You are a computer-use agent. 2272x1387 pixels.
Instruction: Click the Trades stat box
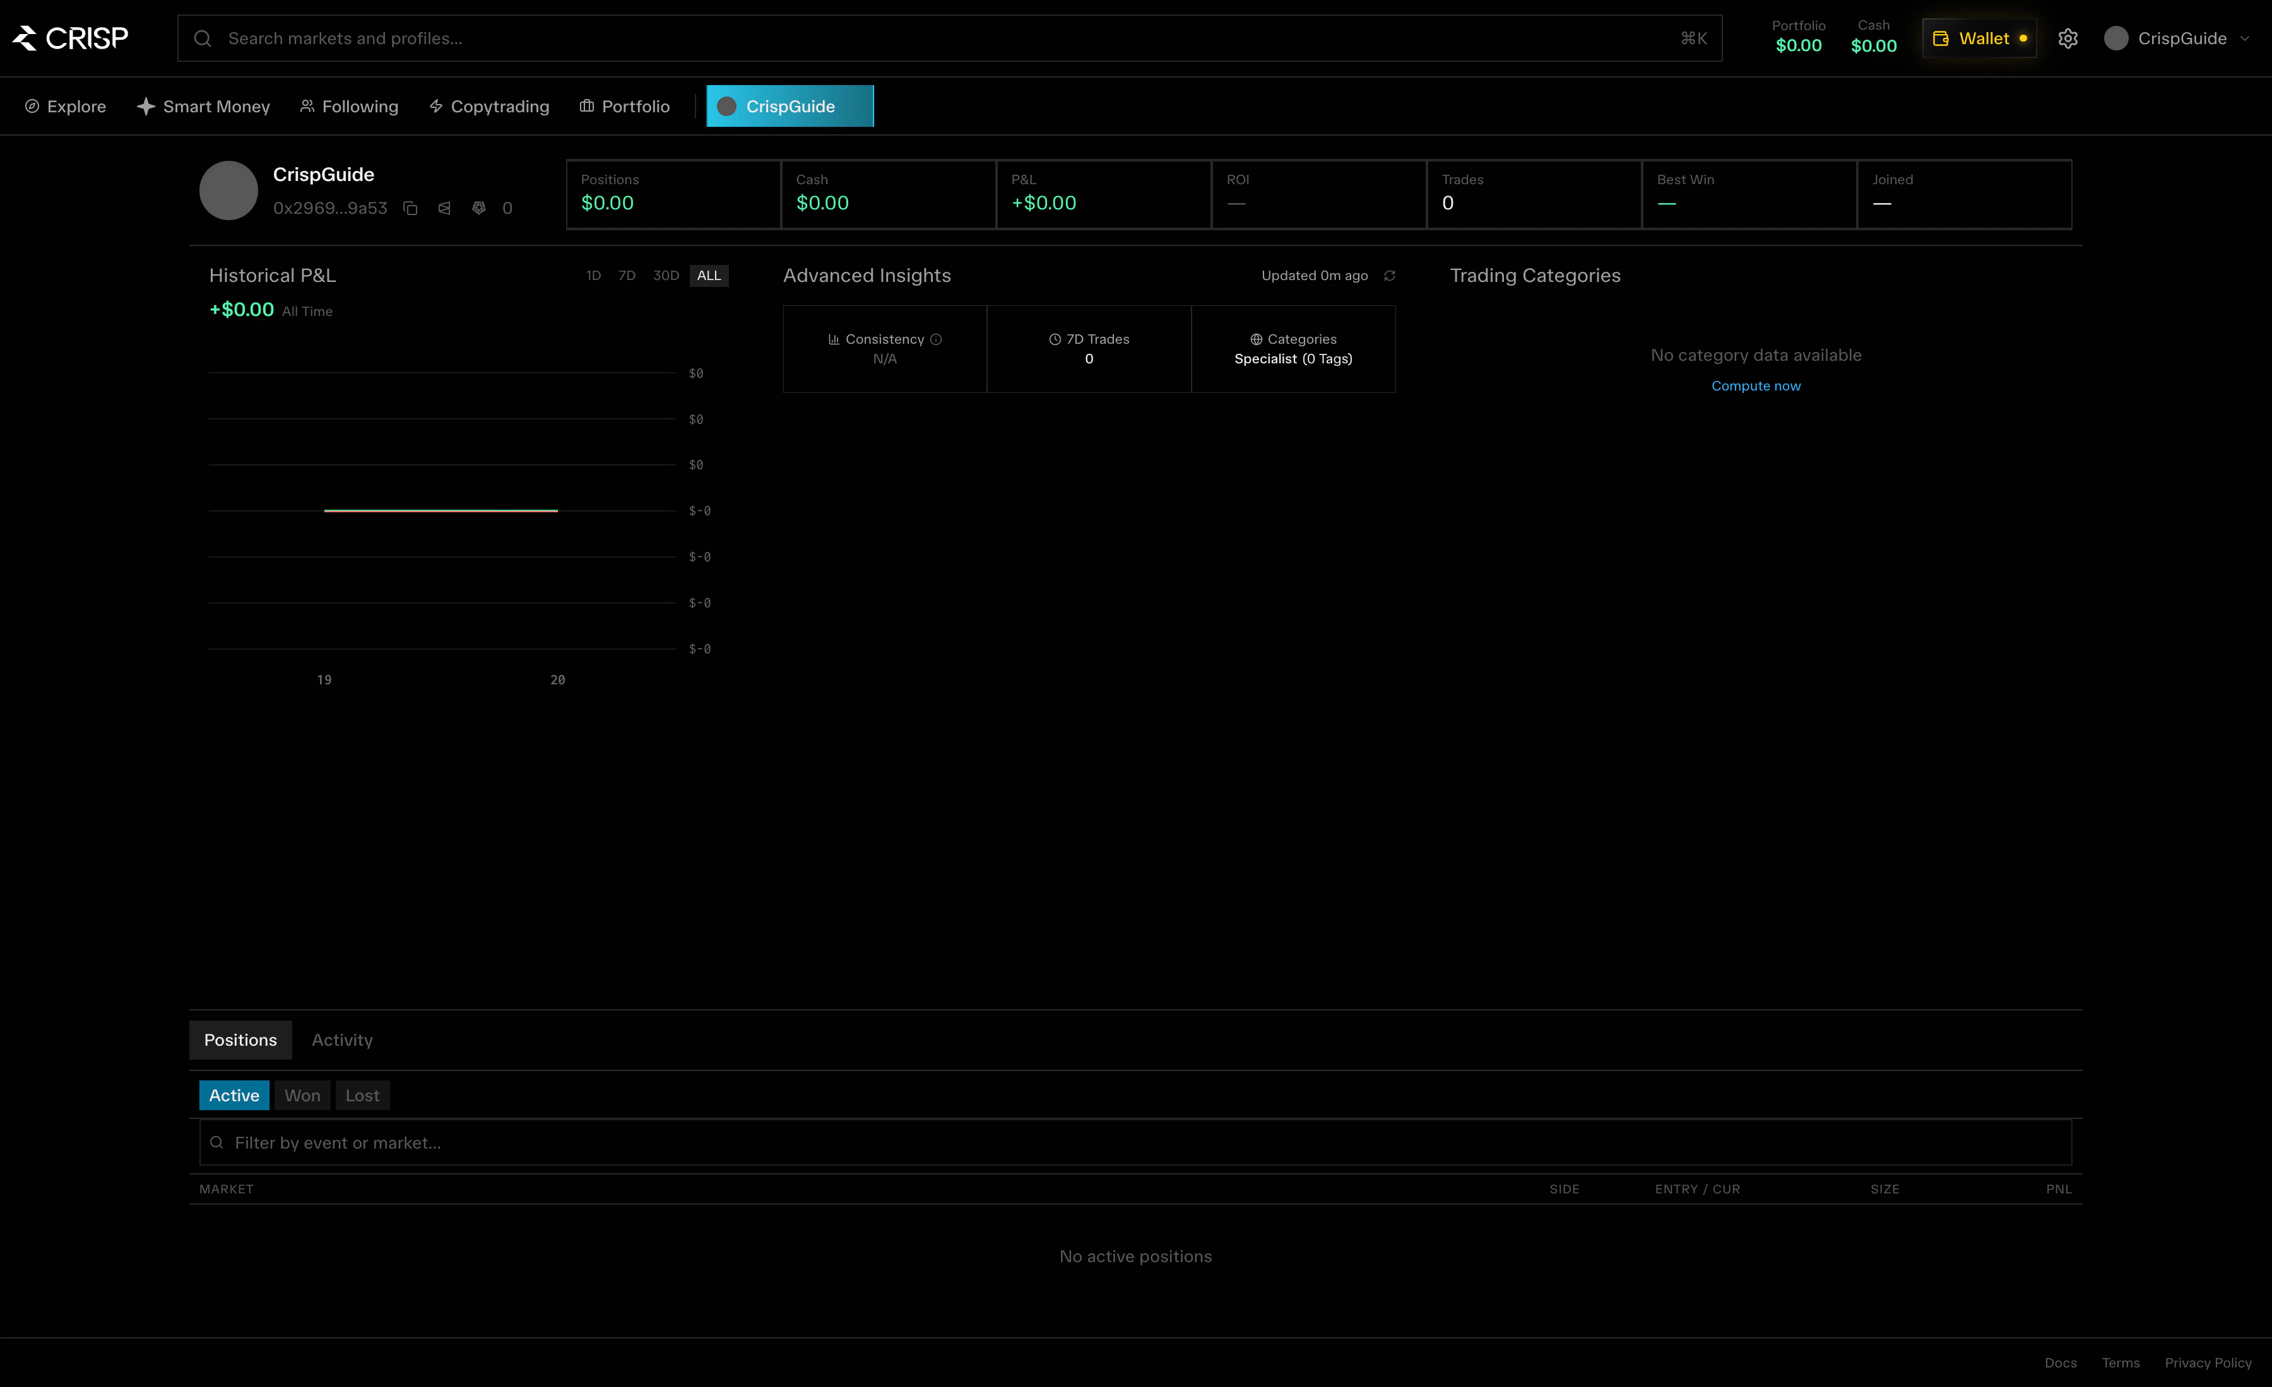1534,194
